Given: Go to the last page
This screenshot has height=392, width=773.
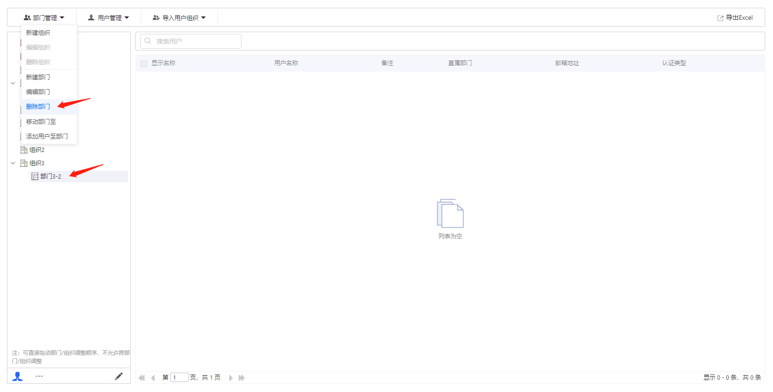Looking at the screenshot, I should pos(242,378).
